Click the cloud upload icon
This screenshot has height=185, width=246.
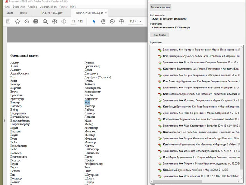coord(27,22)
